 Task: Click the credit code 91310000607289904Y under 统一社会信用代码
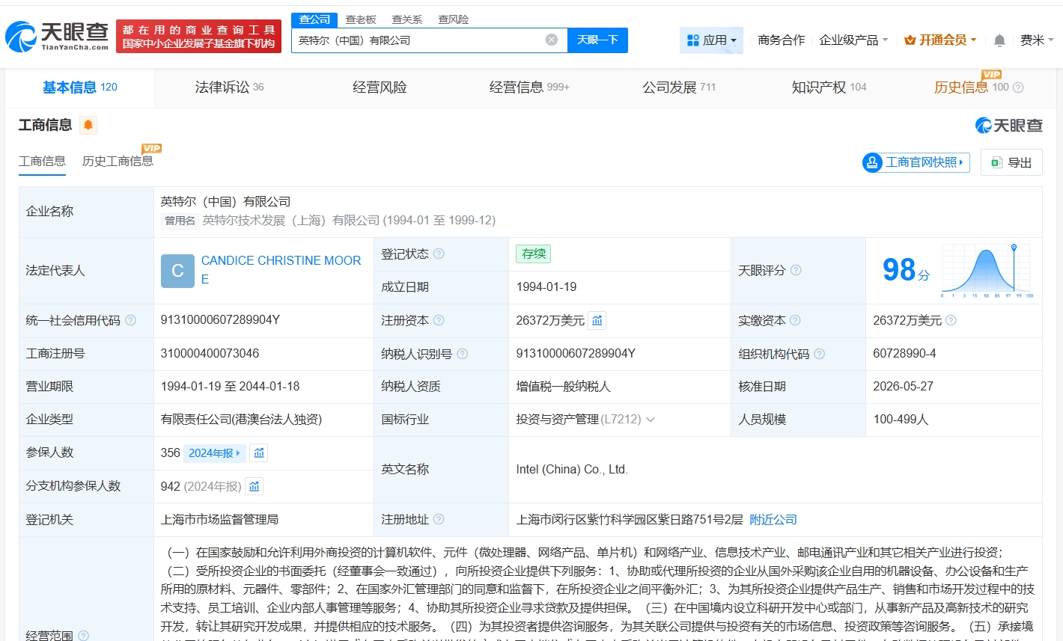220,320
